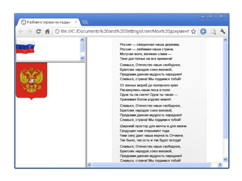Viewport: 242px width, 181px height.
Task: Open the wrench settings menu
Action: 223,31
